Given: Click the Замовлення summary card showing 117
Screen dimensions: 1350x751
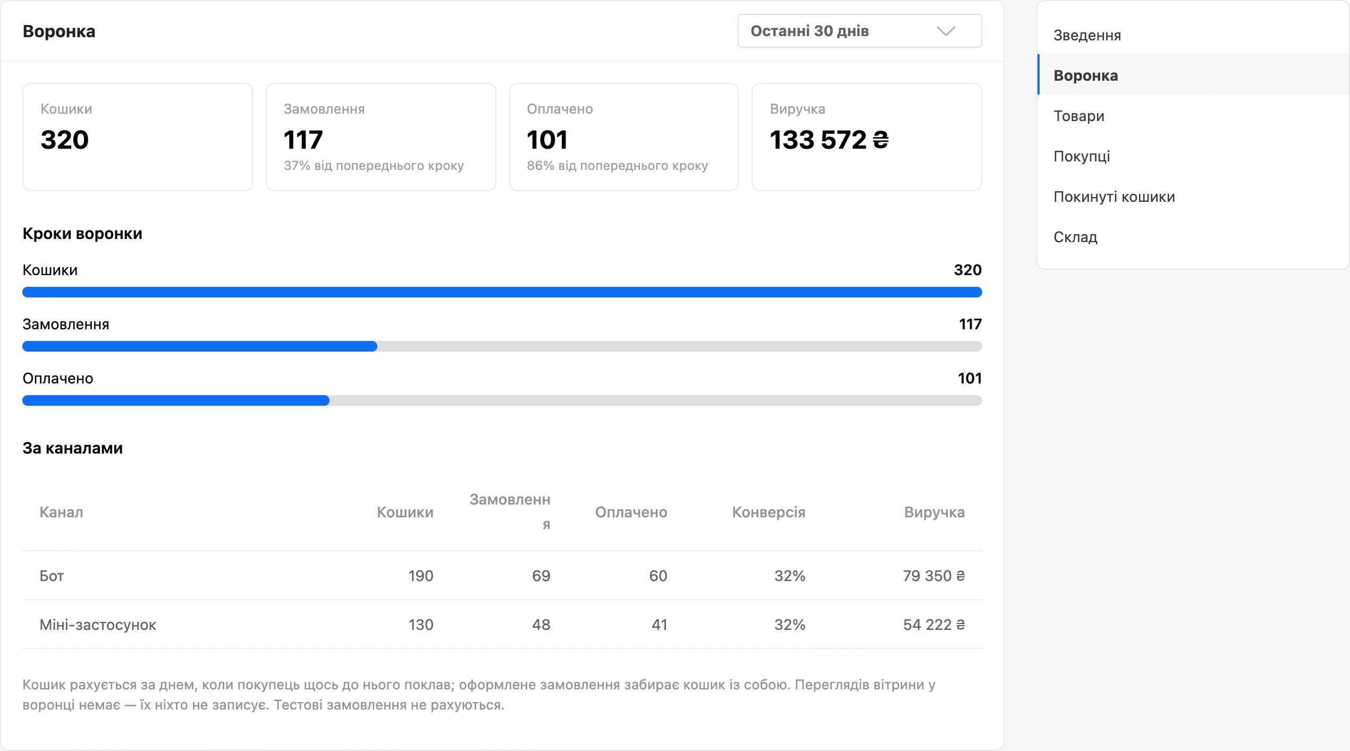Looking at the screenshot, I should (x=381, y=137).
